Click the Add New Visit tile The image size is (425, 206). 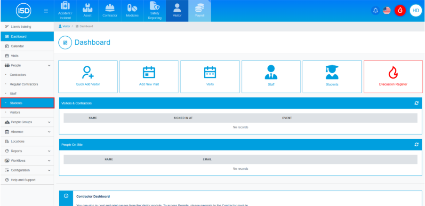tap(149, 76)
